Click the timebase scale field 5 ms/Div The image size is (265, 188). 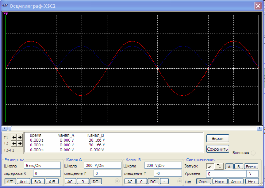coord(42,166)
